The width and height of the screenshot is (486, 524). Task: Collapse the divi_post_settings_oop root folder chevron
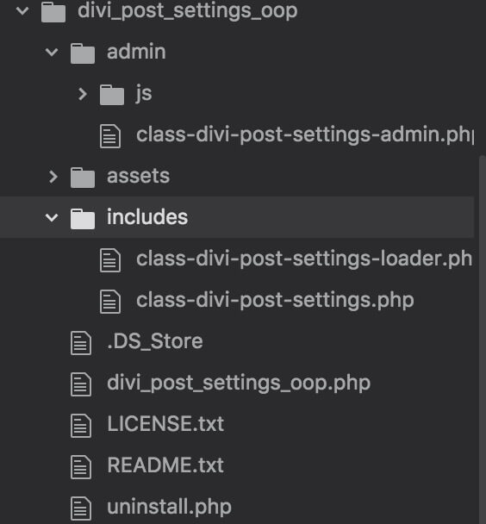(22, 10)
